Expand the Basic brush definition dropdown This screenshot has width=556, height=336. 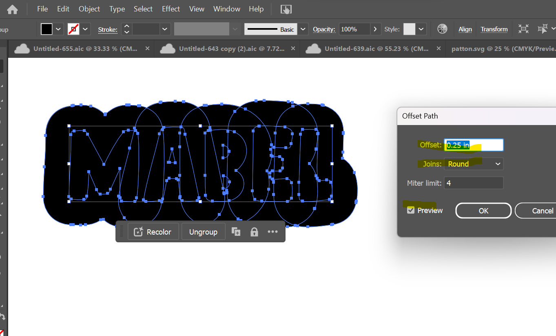303,29
